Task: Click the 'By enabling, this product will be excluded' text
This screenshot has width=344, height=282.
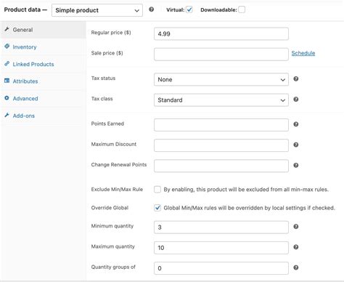Action: 246,190
